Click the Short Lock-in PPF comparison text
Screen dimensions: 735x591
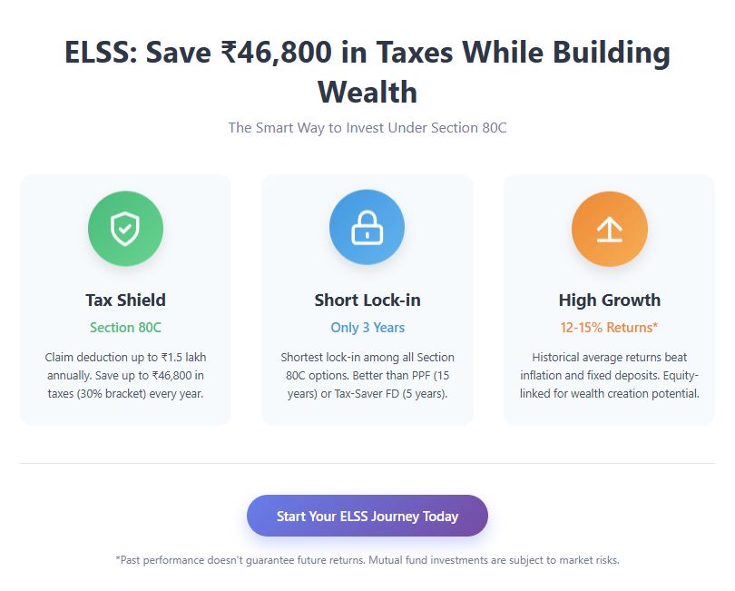point(367,375)
